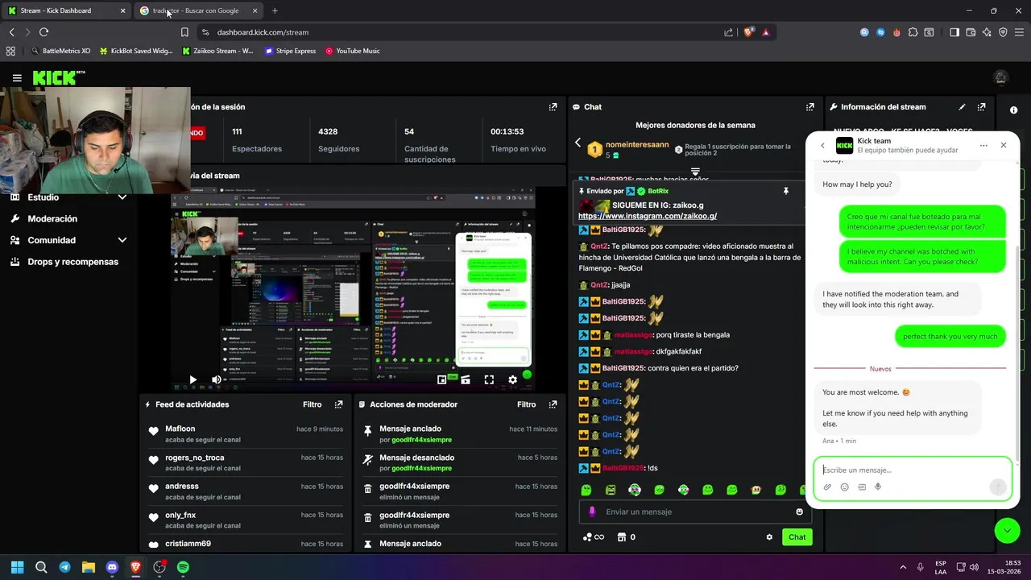Reload the page
This screenshot has height=580, width=1031.
click(x=43, y=32)
